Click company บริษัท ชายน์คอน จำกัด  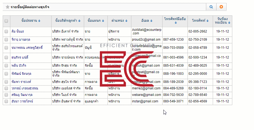[68, 57]
